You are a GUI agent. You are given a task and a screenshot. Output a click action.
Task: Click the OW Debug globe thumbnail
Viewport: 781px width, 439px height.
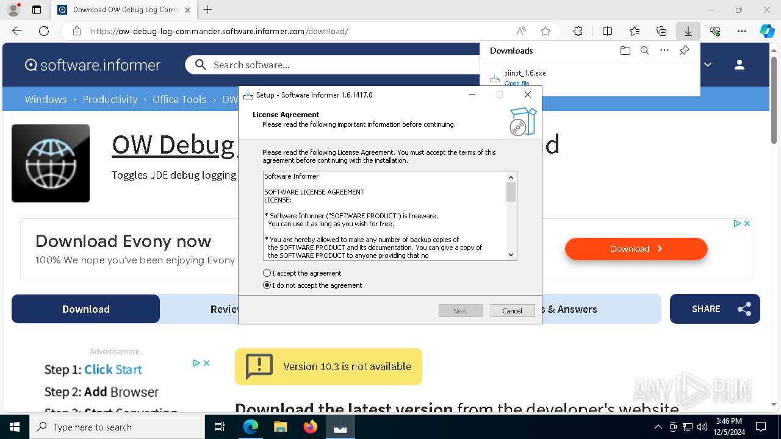coord(51,163)
